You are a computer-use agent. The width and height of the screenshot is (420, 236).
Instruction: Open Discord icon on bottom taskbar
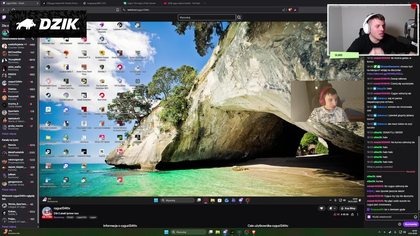click(225, 232)
